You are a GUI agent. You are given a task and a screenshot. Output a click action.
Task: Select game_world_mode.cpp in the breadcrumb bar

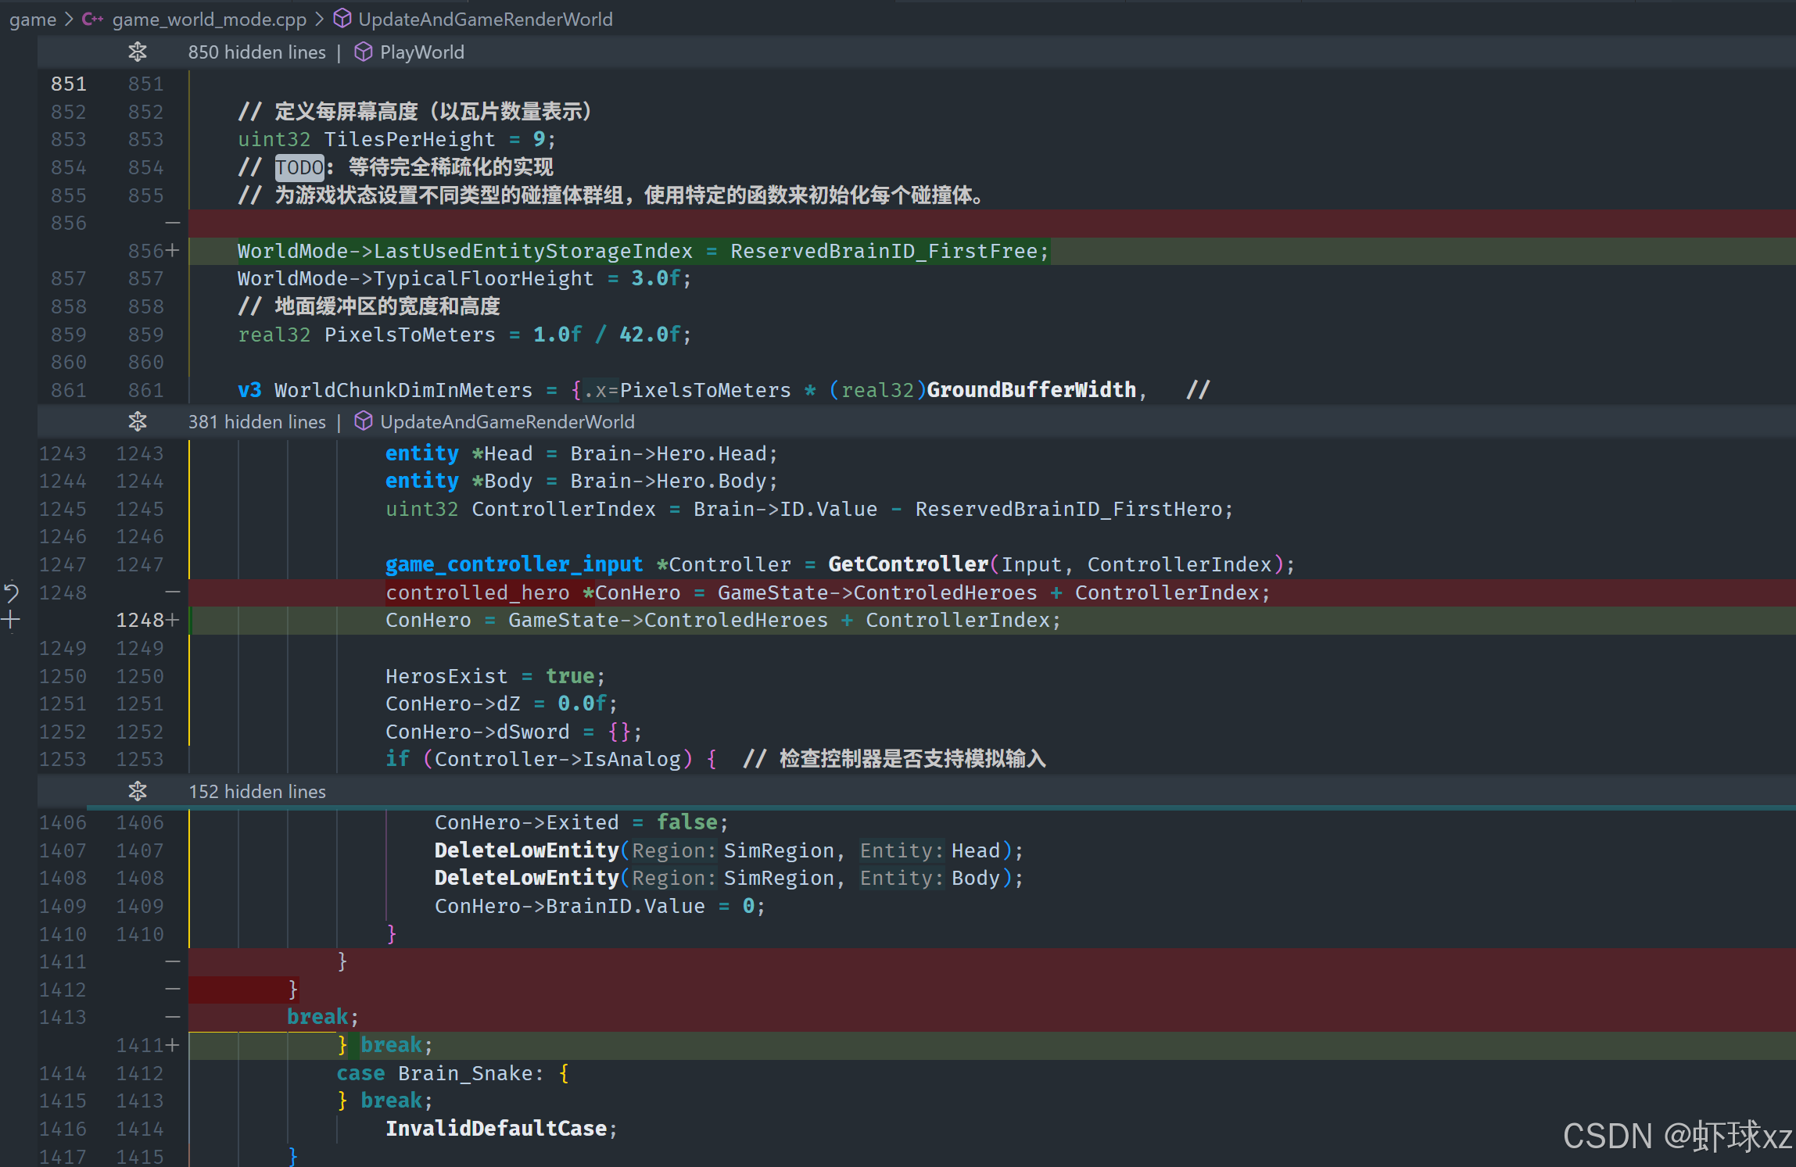(x=209, y=19)
